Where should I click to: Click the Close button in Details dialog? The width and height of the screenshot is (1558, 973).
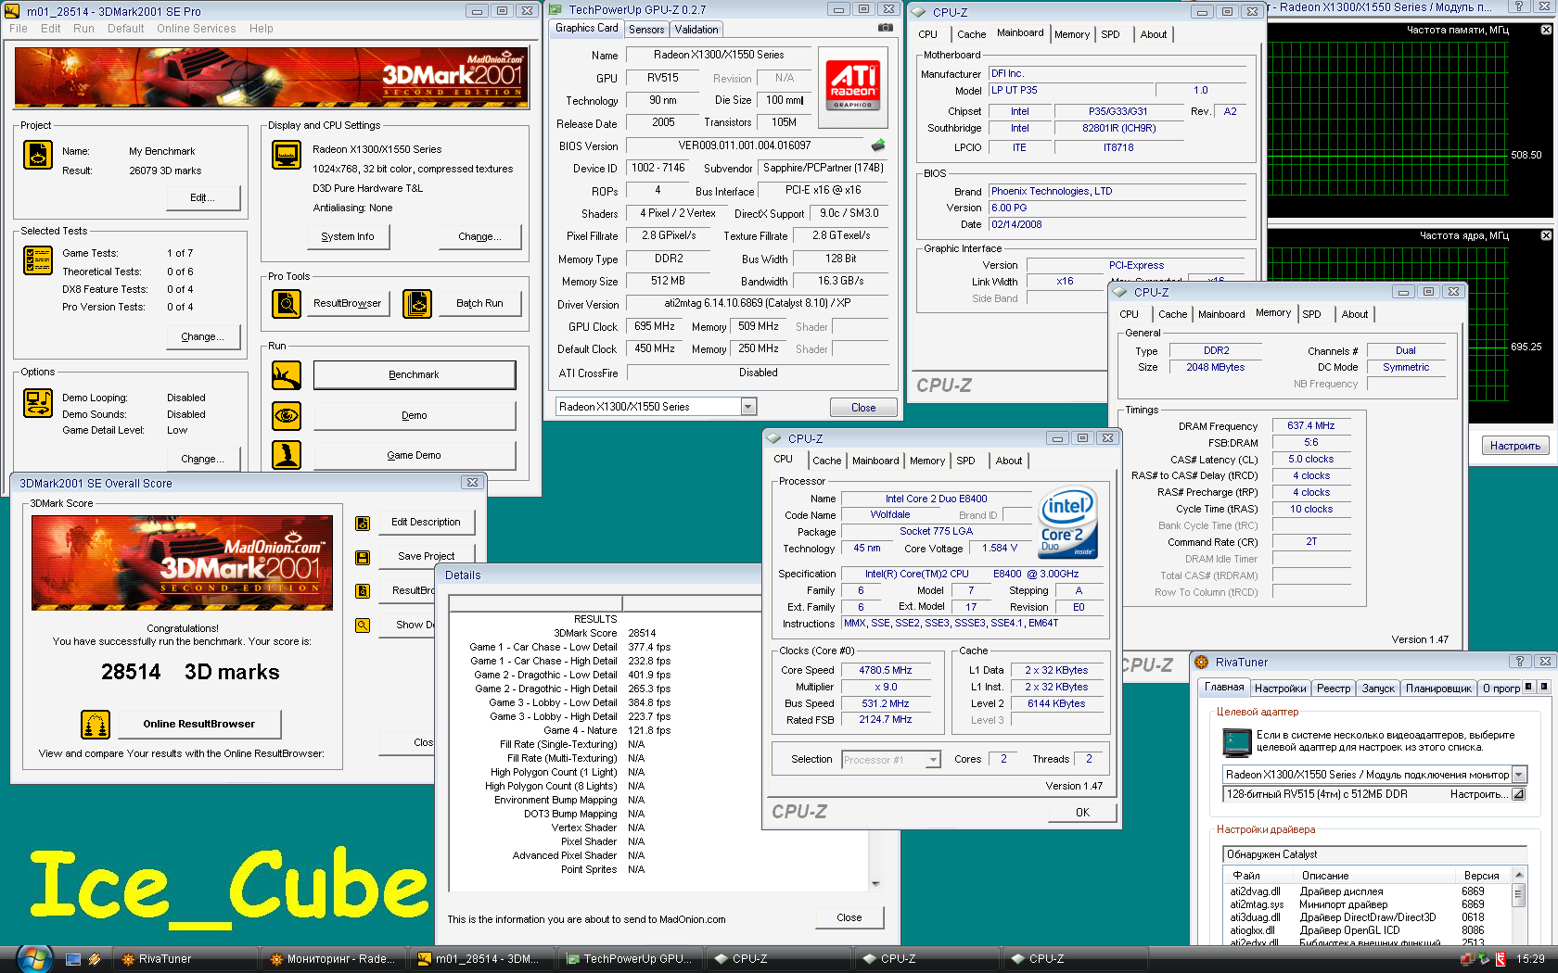[x=849, y=917]
